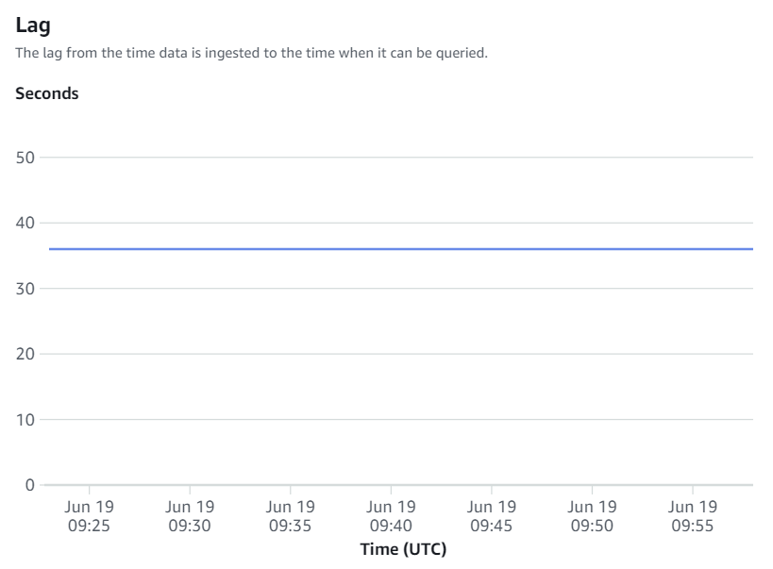This screenshot has width=773, height=569.
Task: Click the Time (UTC) axis label
Action: (x=403, y=549)
